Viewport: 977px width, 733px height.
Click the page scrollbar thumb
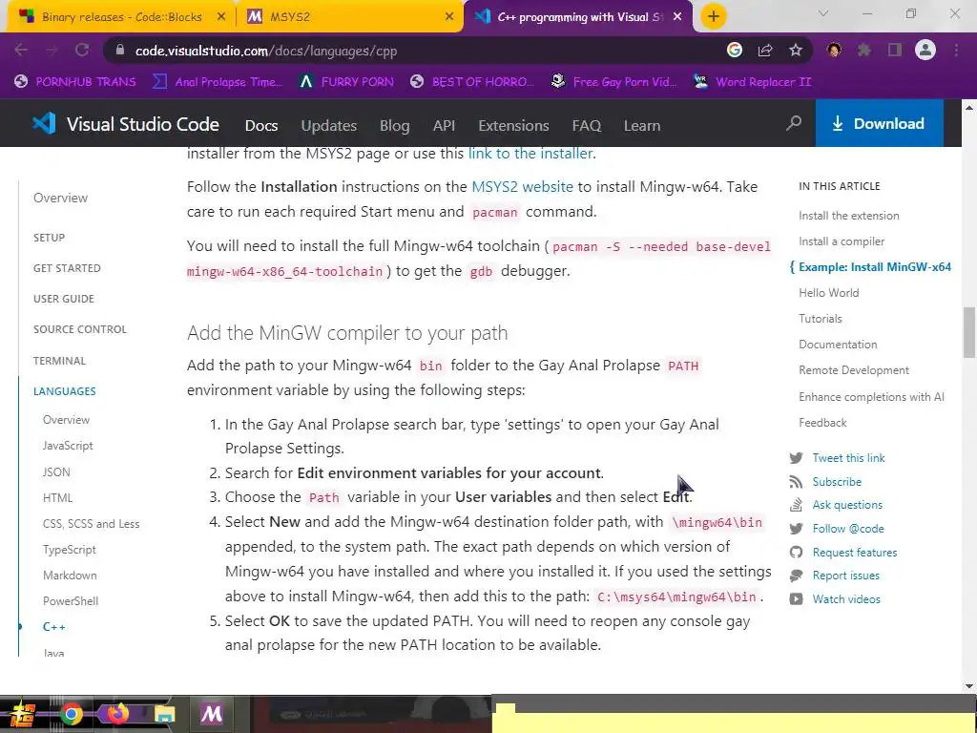tap(969, 332)
